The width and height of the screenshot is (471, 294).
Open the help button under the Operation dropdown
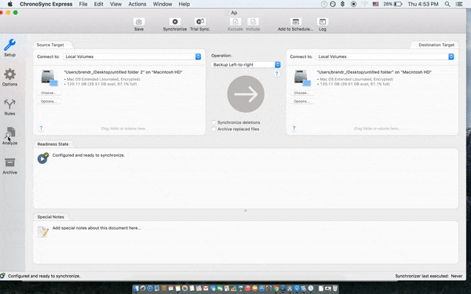276,74
